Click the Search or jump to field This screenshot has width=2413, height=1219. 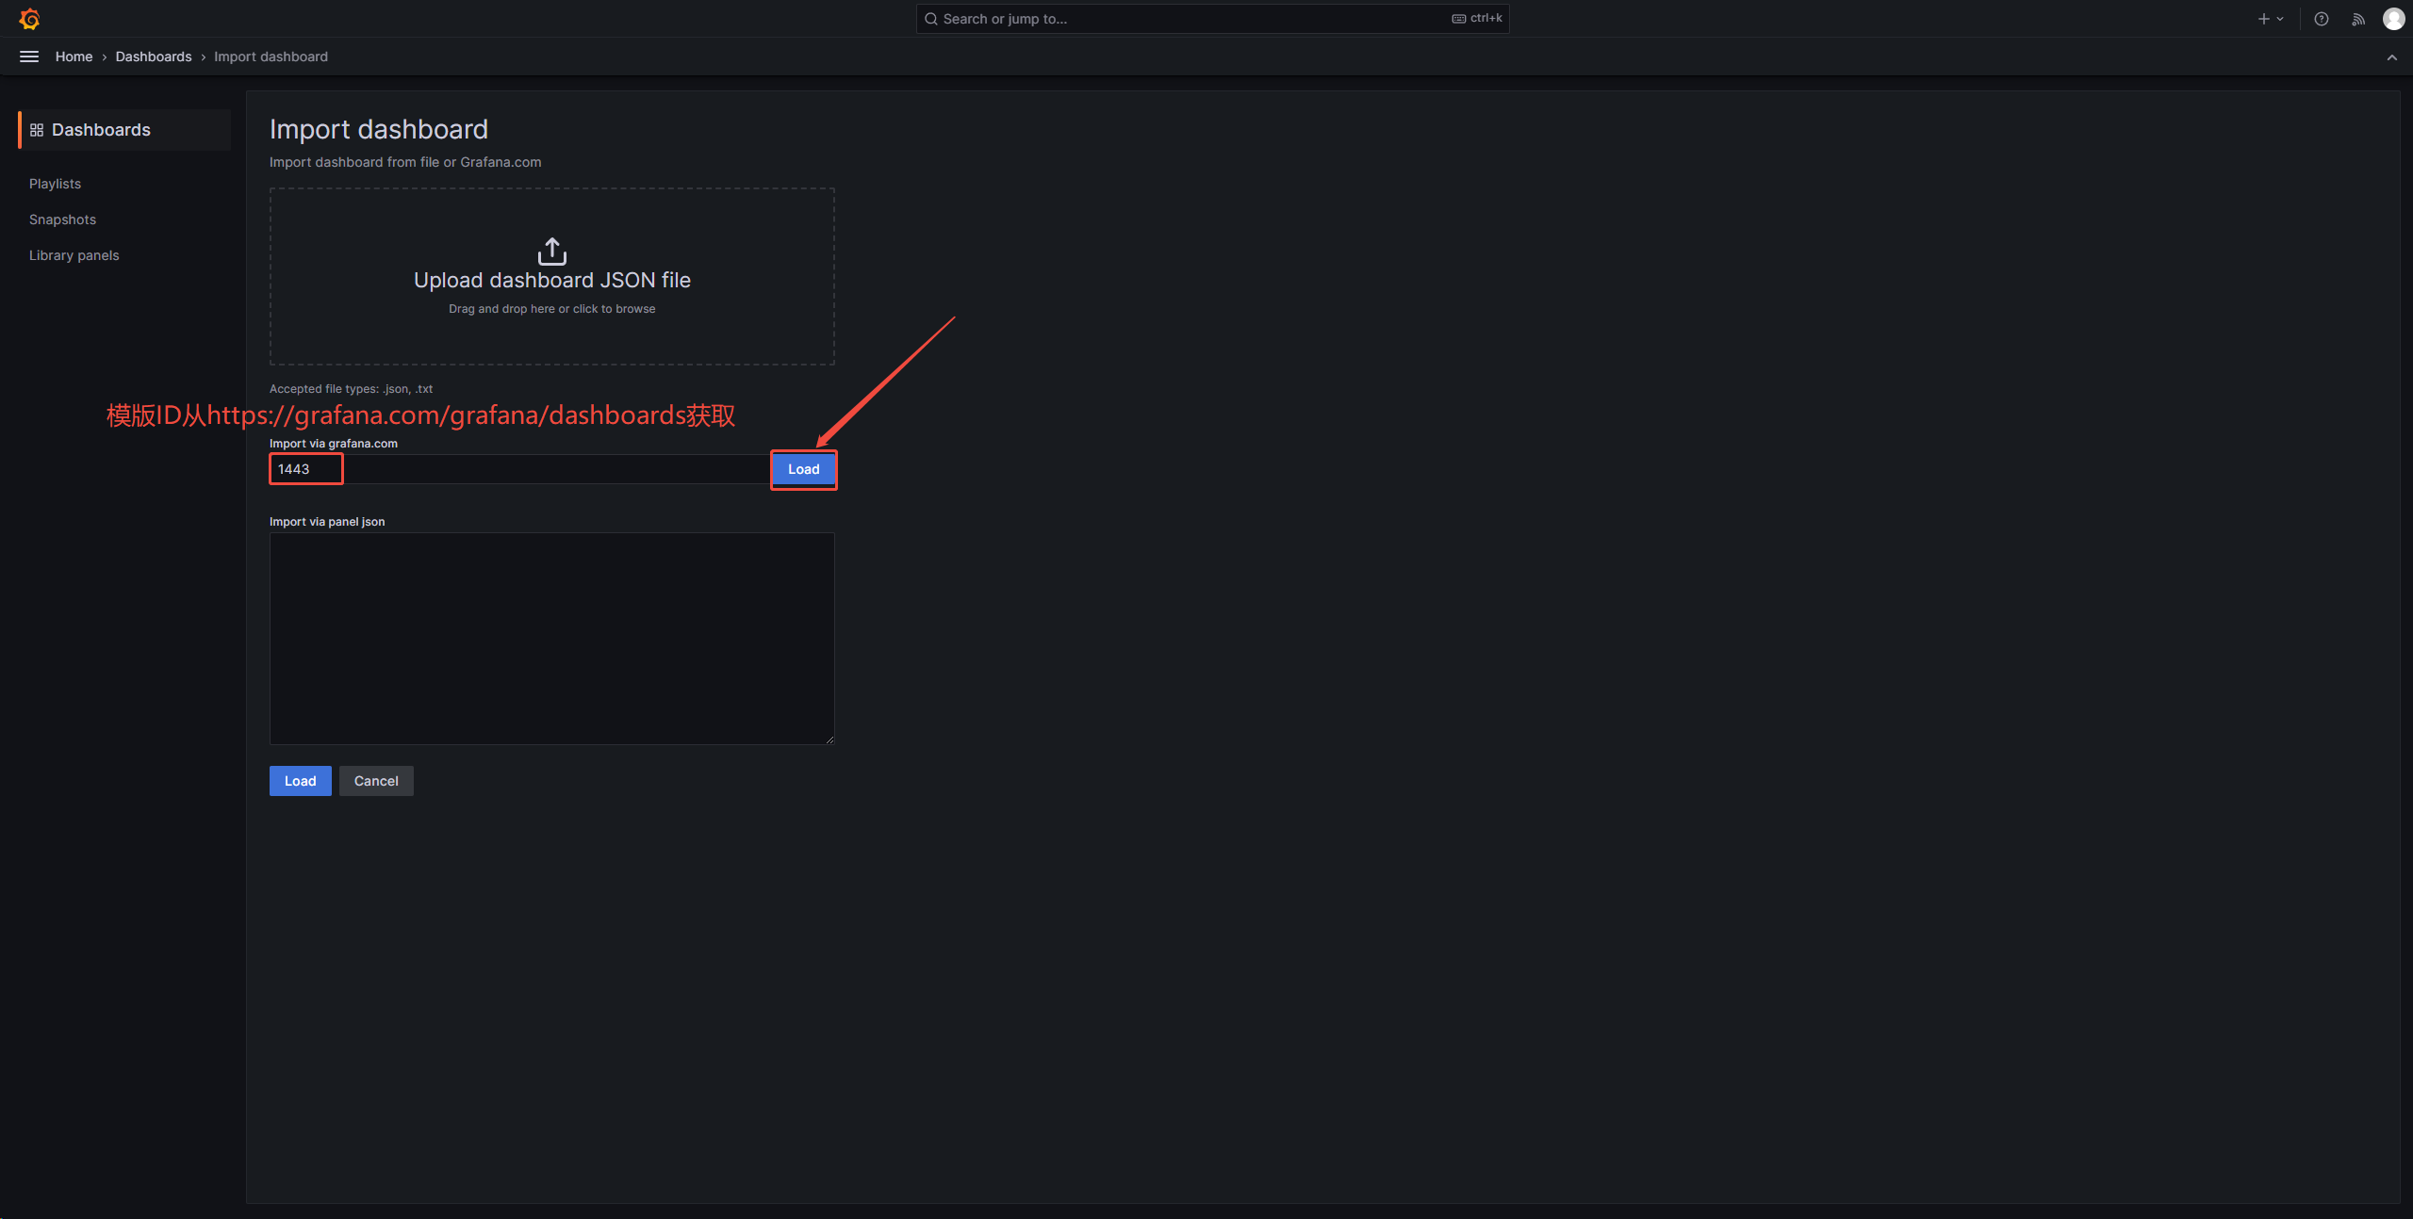[x=1212, y=19]
